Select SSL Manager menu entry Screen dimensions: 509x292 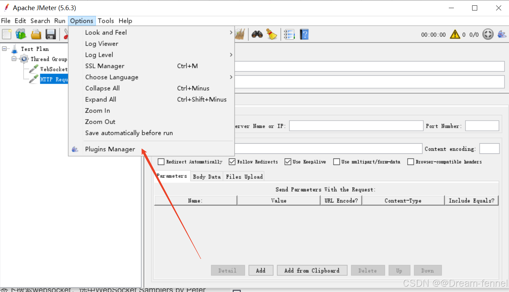(x=152, y=66)
